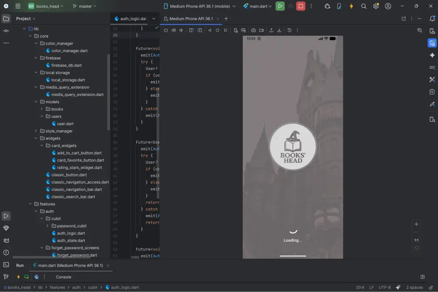Collapse the widgets folder in the Project tree
Viewport: 438px width, 292px height.
[x=36, y=138]
